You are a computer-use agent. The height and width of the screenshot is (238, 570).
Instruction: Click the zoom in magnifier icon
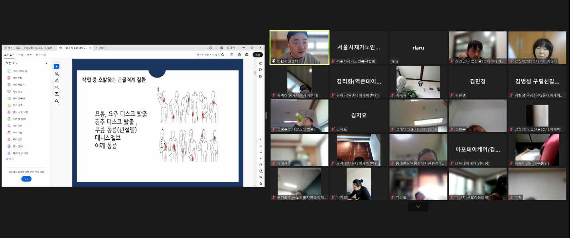pos(260,178)
